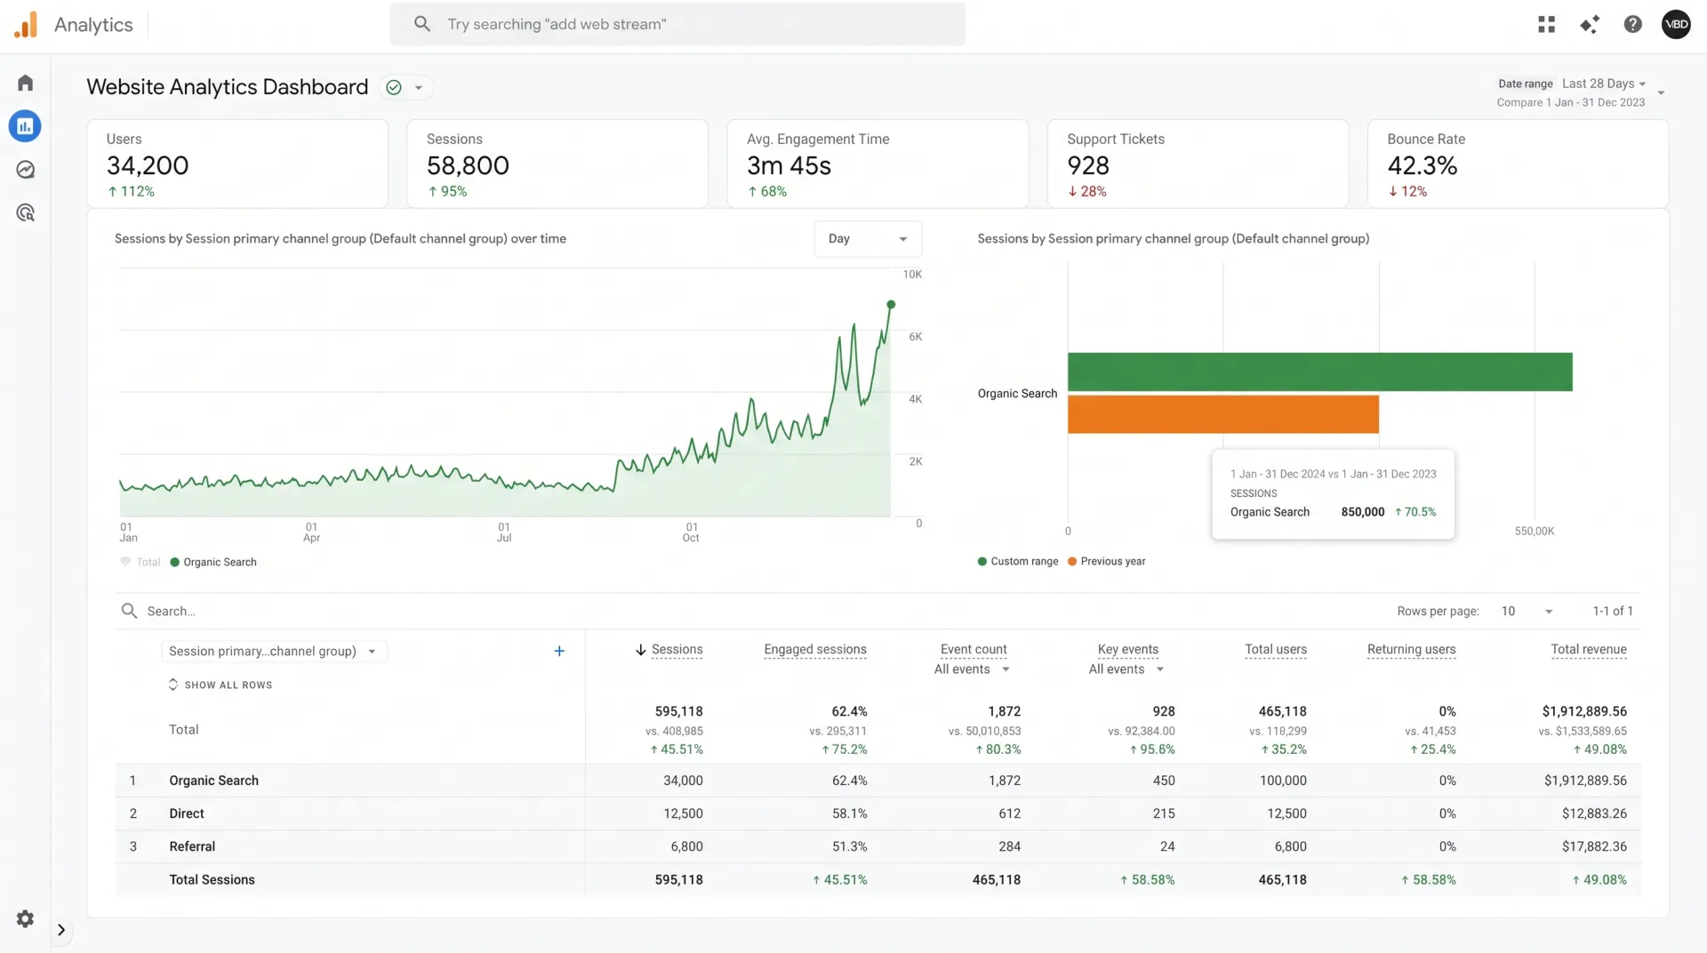This screenshot has height=953, width=1707.
Task: Toggle the Previous year legend item
Action: (1106, 561)
